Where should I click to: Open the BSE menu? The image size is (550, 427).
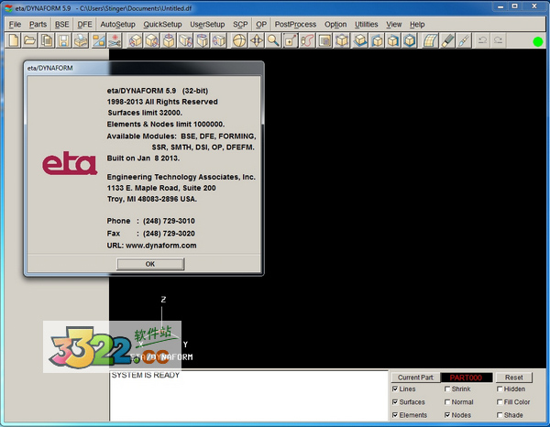pos(61,25)
